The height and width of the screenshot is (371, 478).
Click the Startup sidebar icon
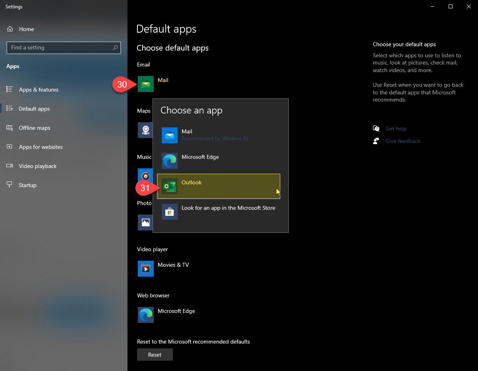[10, 185]
